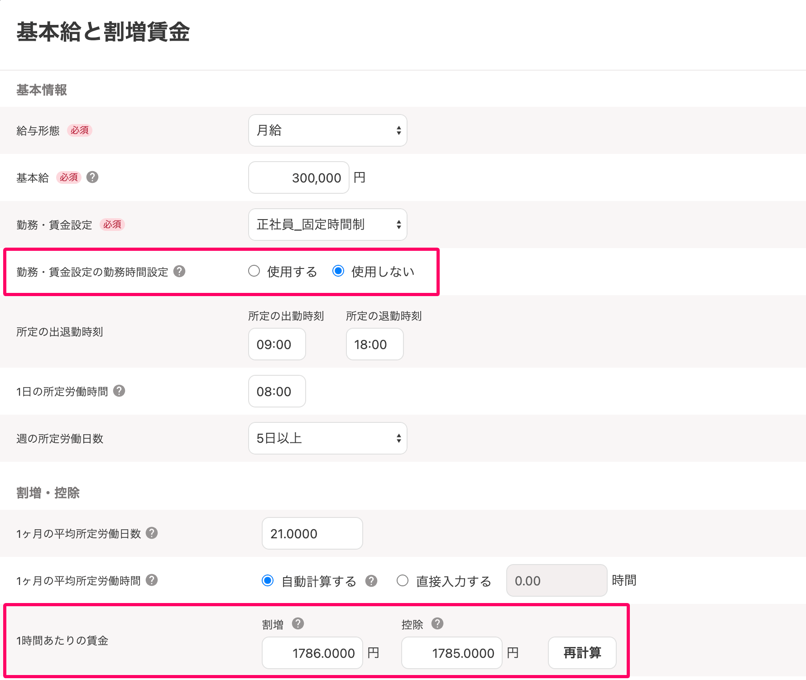Click the disabled 0.00 時間 field
Viewport: 806px width, 680px height.
(557, 580)
